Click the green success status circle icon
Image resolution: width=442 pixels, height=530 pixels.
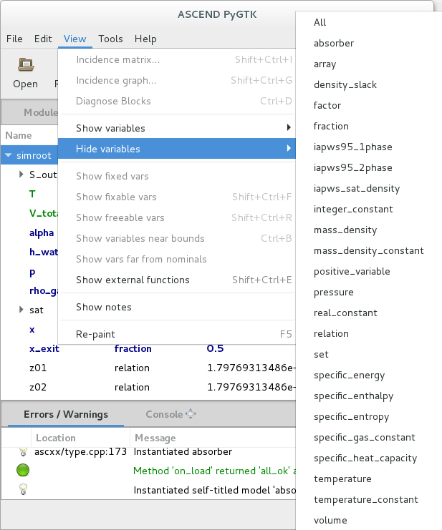pyautogui.click(x=22, y=471)
